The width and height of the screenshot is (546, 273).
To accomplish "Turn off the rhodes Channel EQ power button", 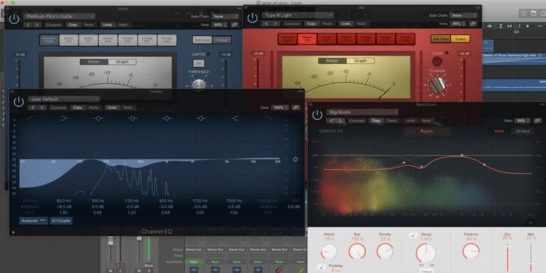I will click(18, 102).
